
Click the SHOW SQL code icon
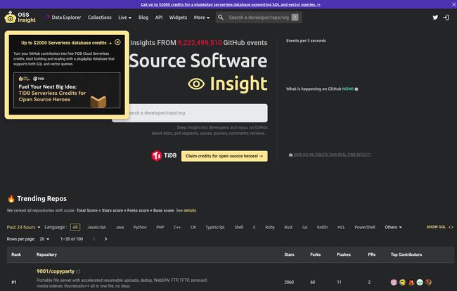point(451,227)
